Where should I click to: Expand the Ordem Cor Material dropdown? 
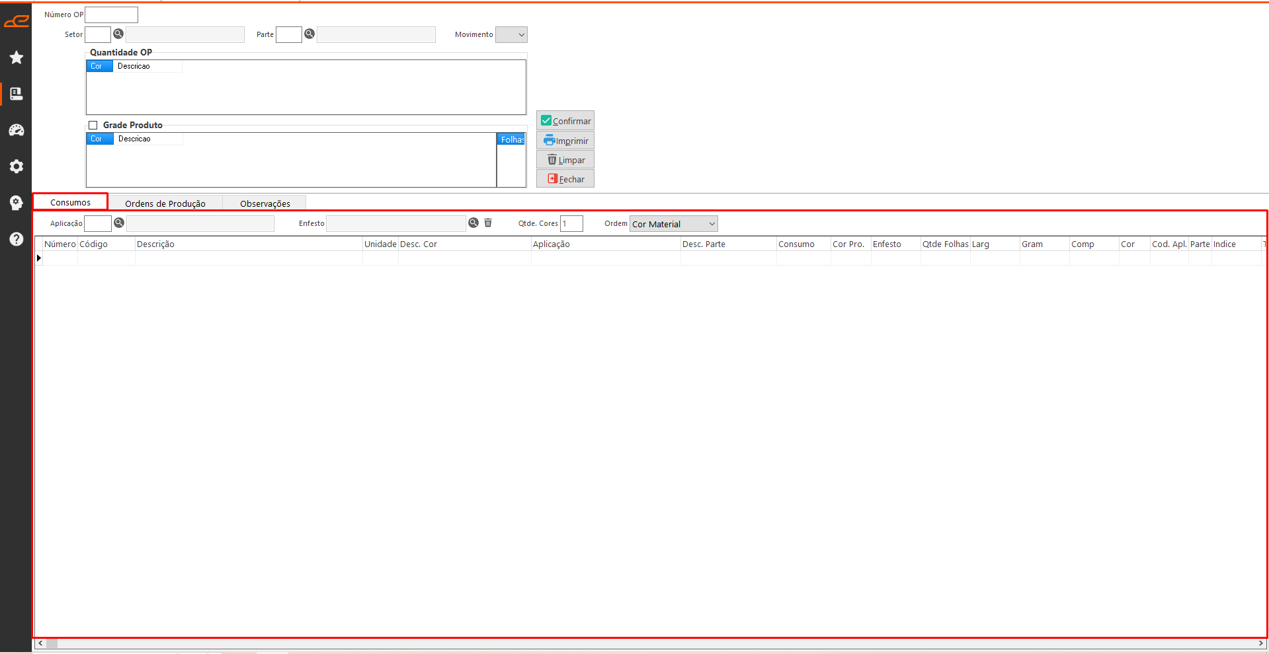(673, 224)
